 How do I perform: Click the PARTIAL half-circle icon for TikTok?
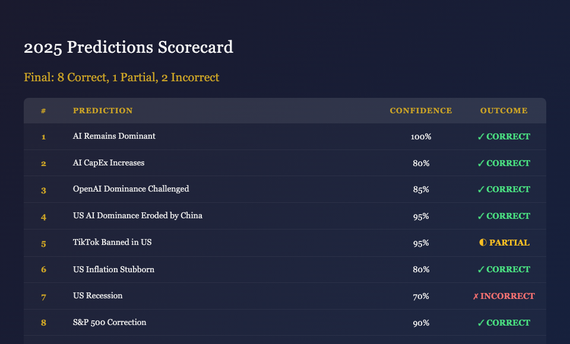point(482,243)
